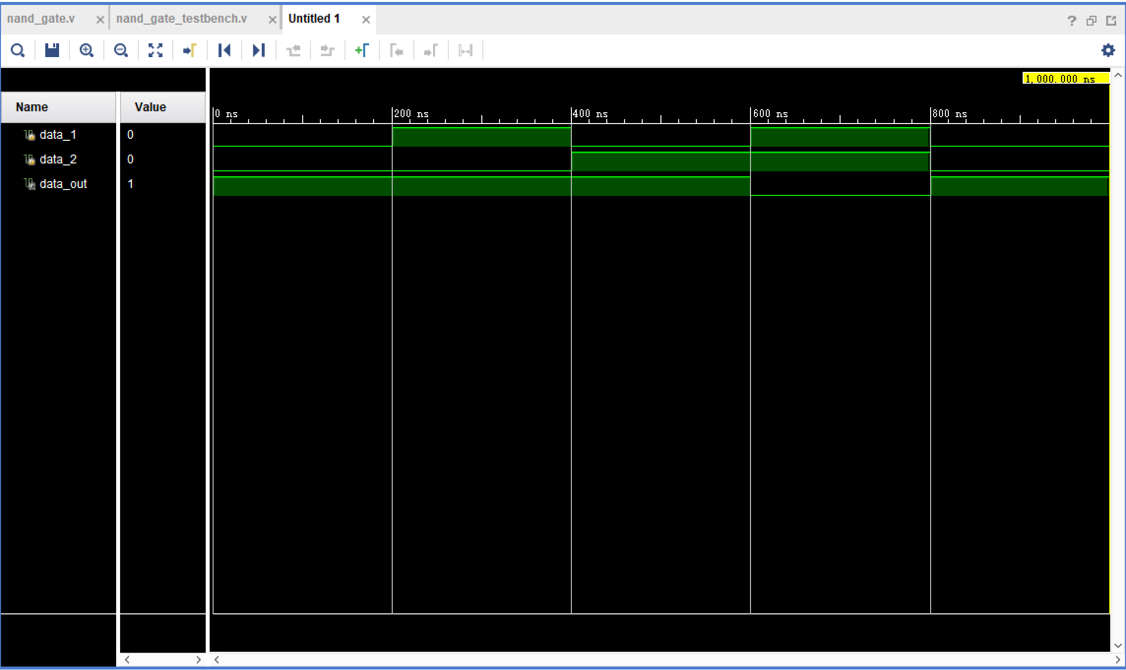Switch to nand_gate_testbench.v tab

[x=182, y=19]
